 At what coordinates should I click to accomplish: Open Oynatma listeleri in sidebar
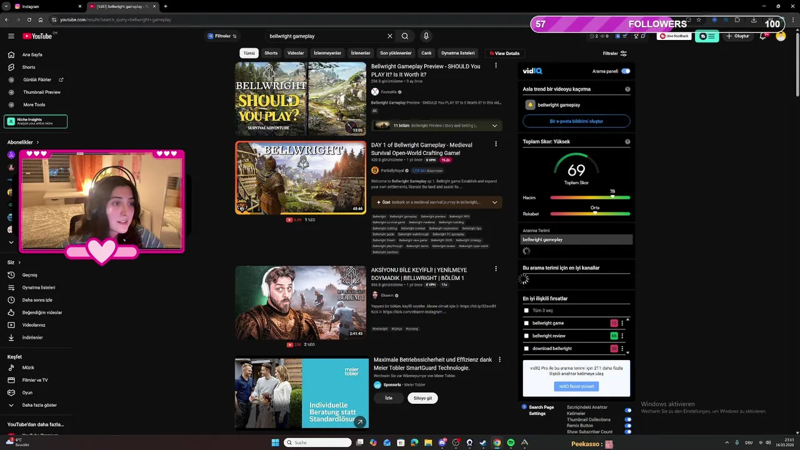pos(39,287)
